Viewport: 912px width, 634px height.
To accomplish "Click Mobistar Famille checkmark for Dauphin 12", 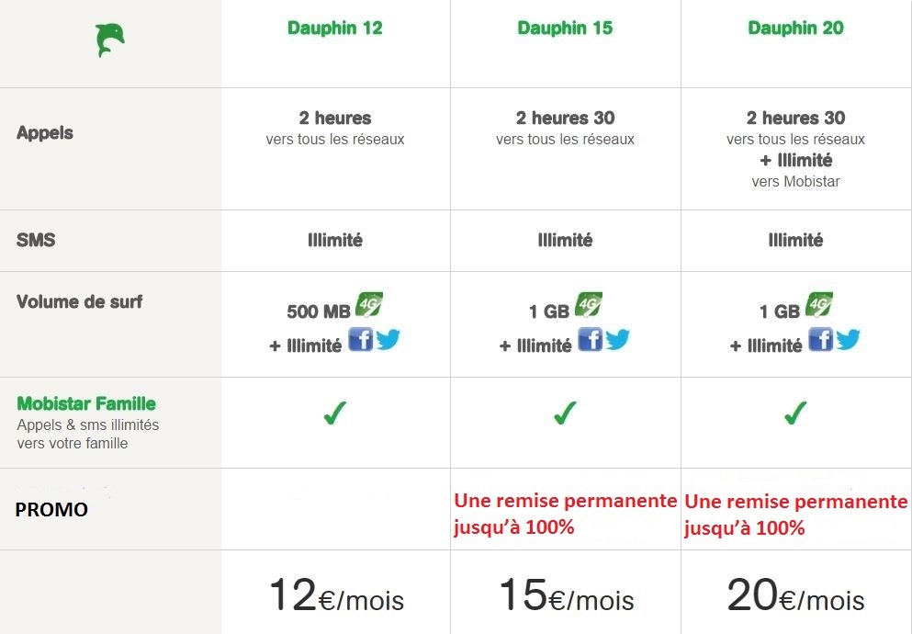I will [334, 414].
